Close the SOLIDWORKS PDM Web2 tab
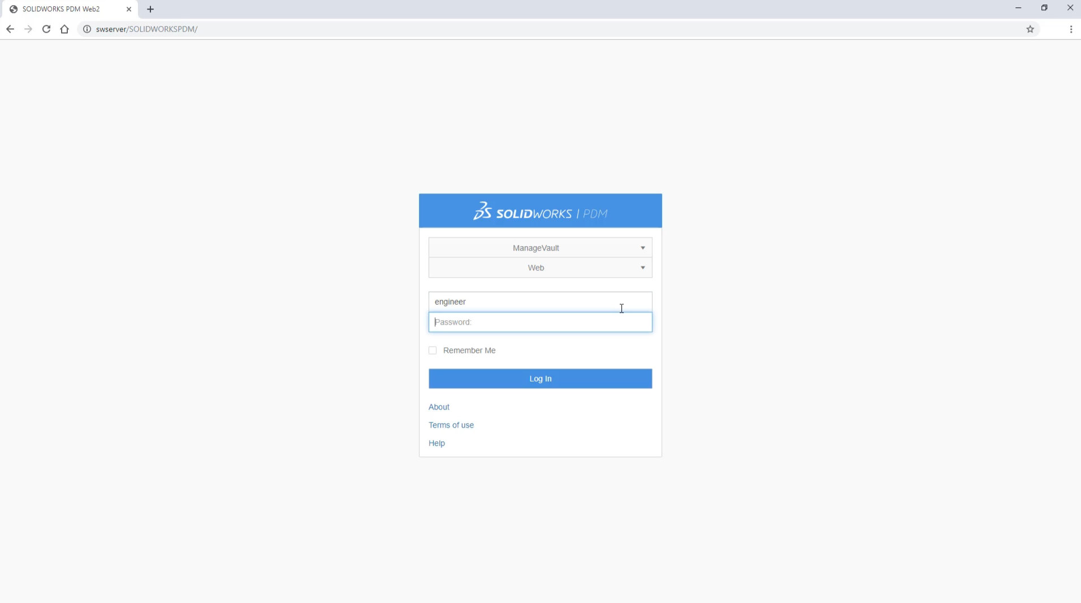The height and width of the screenshot is (603, 1081). [129, 9]
